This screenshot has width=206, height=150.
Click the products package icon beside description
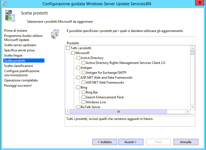[x=55, y=34]
